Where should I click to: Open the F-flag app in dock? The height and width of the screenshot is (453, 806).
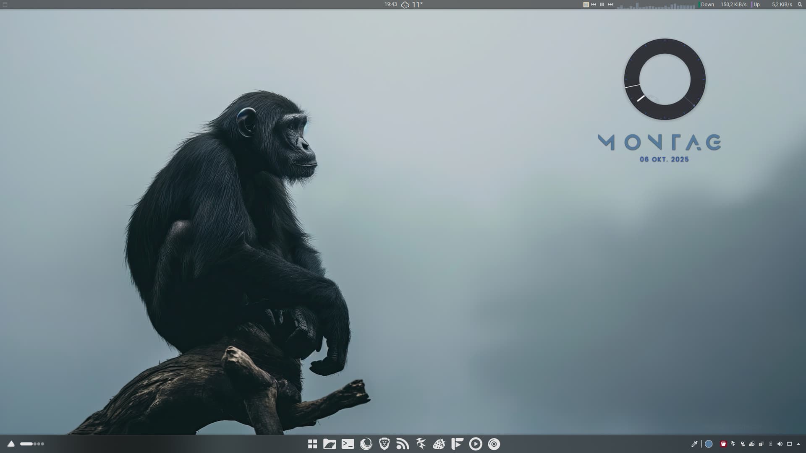click(457, 444)
